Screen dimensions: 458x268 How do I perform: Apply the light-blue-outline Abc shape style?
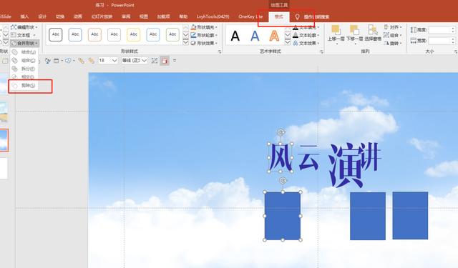[x=153, y=35]
